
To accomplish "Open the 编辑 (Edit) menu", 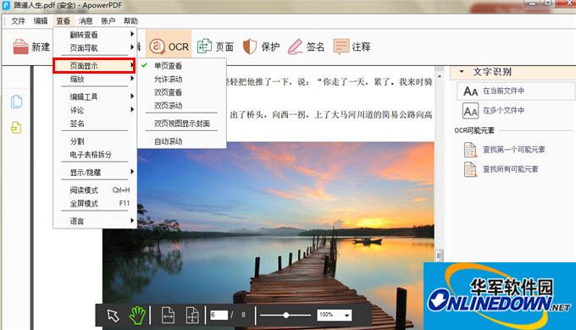I will pyautogui.click(x=41, y=21).
